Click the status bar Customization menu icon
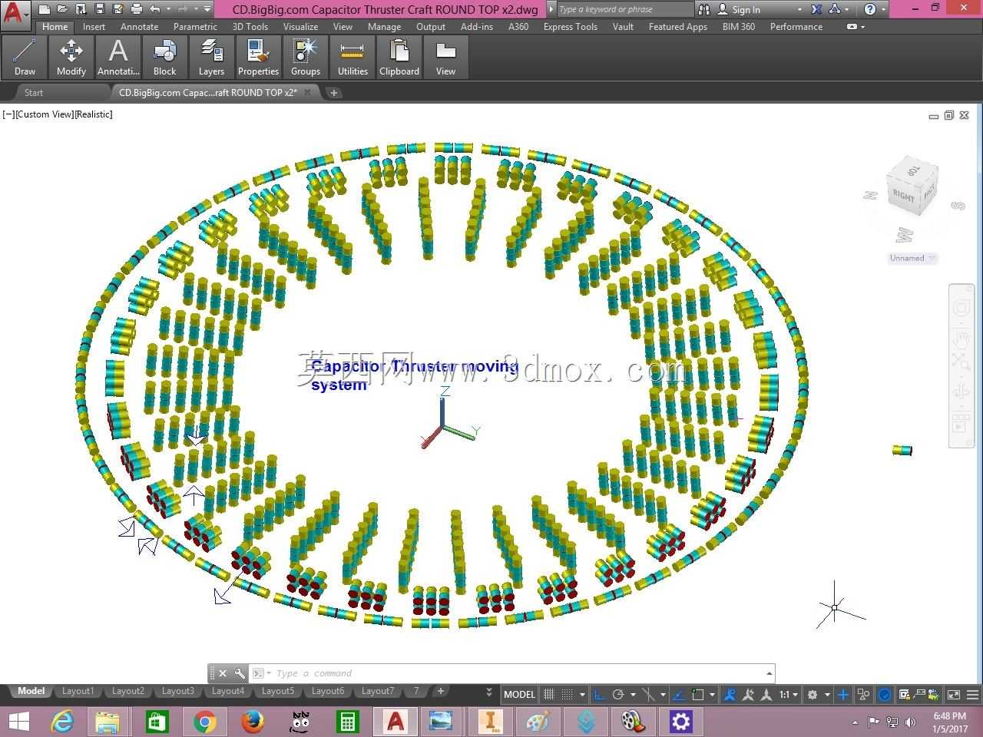This screenshot has height=737, width=983. (974, 695)
